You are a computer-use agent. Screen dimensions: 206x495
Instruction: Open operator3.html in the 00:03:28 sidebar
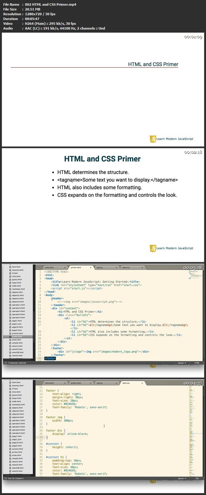pyautogui.click(x=18, y=311)
